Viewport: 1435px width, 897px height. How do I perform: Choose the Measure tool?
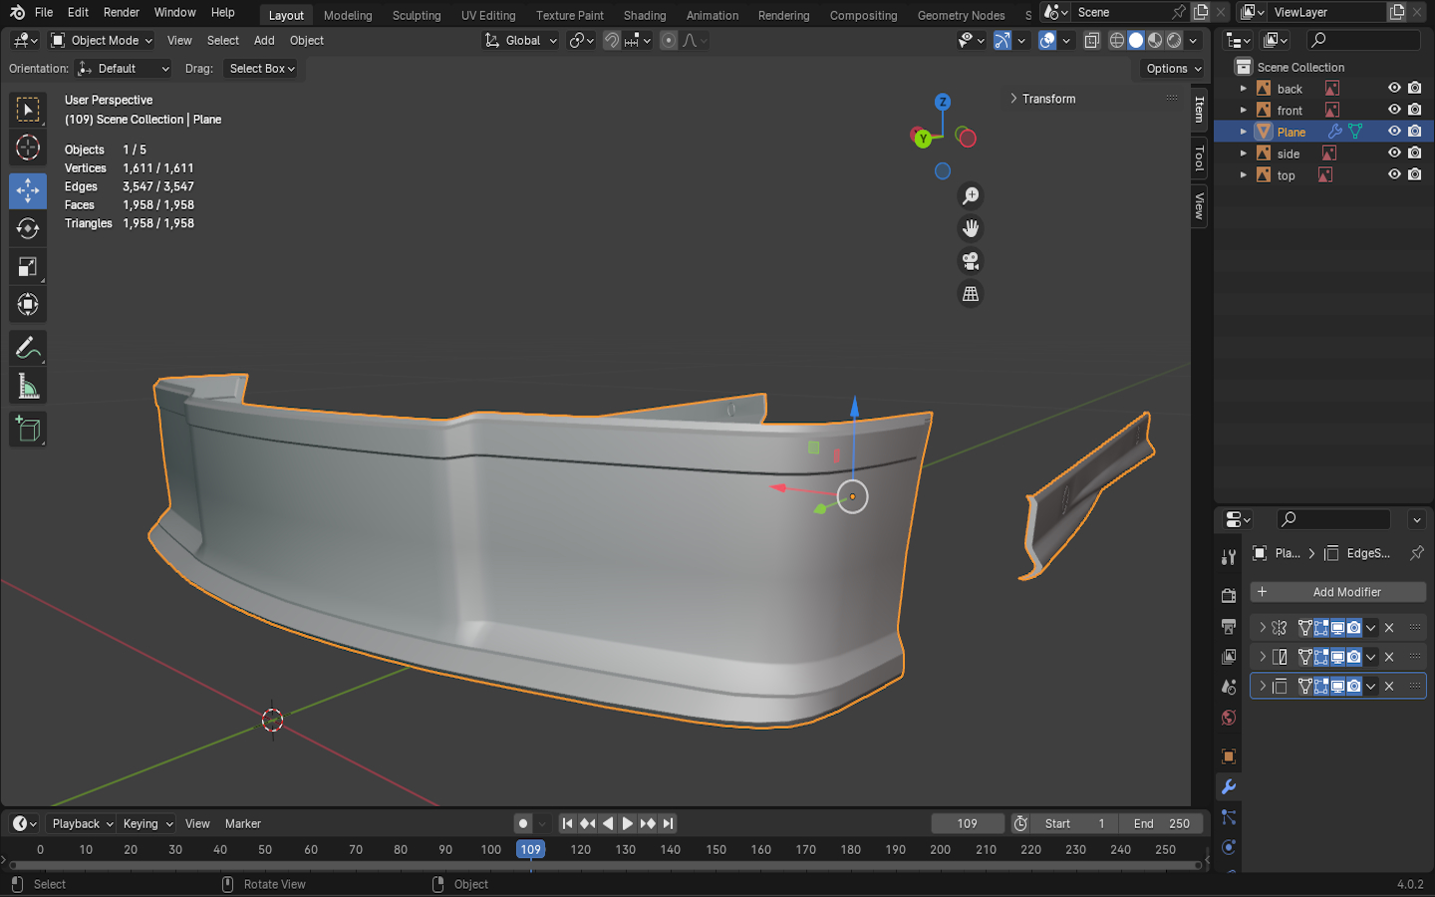(x=28, y=386)
